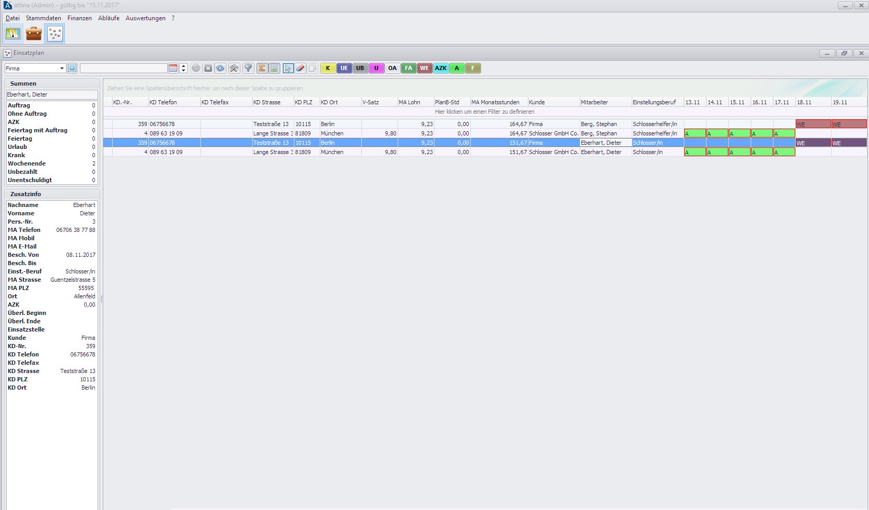The height and width of the screenshot is (510, 869).
Task: Click the funnel filter icon
Action: point(248,68)
